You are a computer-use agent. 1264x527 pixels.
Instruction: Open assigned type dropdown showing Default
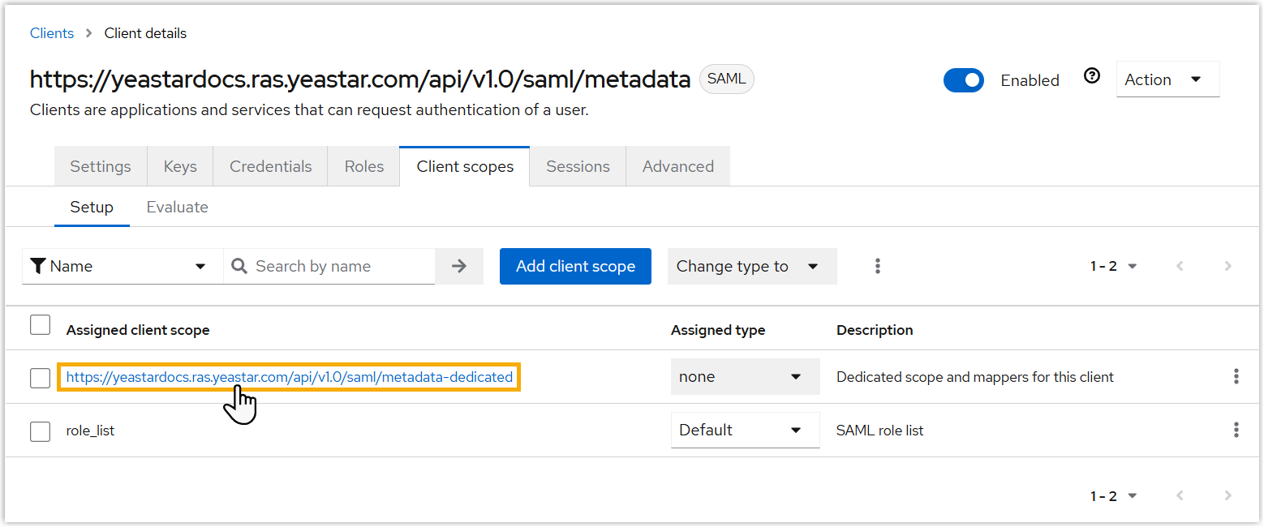click(x=744, y=430)
